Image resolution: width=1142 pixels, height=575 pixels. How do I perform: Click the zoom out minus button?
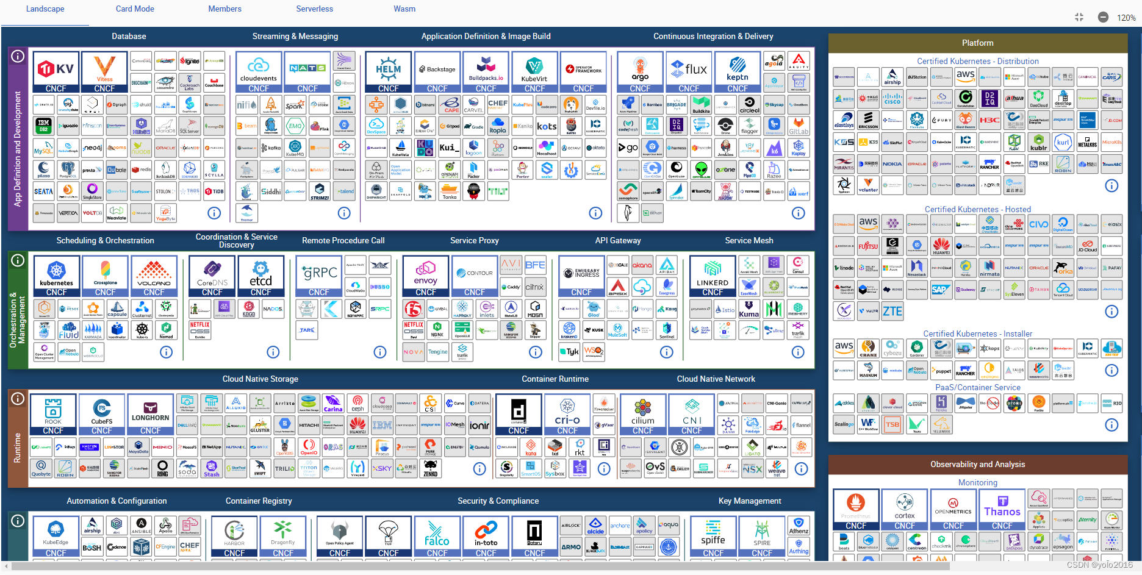(x=1103, y=17)
